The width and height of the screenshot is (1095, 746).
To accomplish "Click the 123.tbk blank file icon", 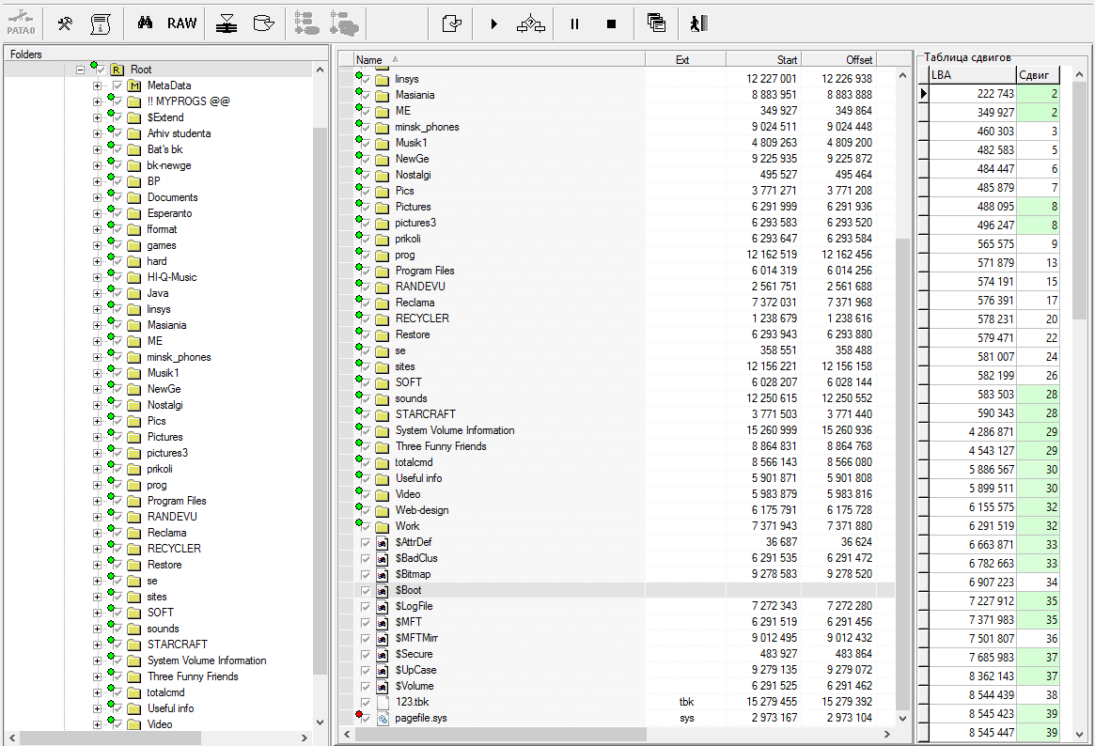I will point(382,702).
